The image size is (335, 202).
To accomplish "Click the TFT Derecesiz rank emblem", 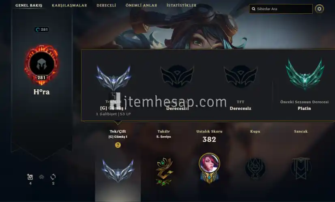I will pyautogui.click(x=241, y=76).
